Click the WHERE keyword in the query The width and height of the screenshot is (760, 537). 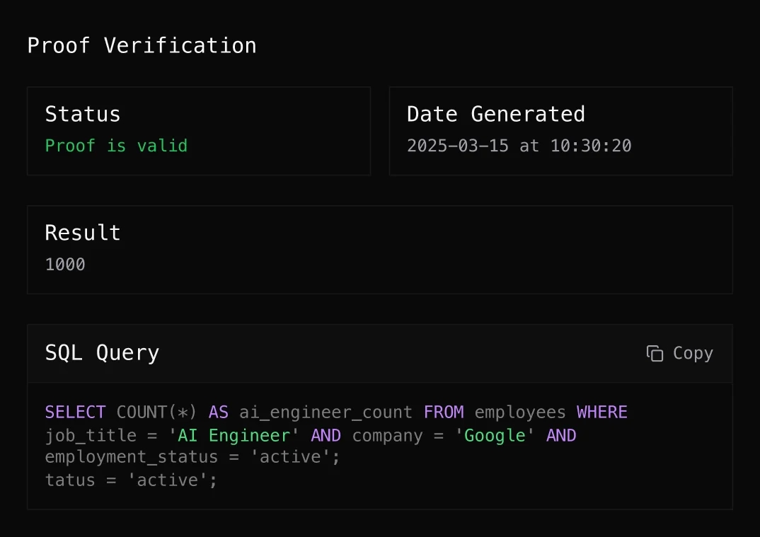pos(601,412)
